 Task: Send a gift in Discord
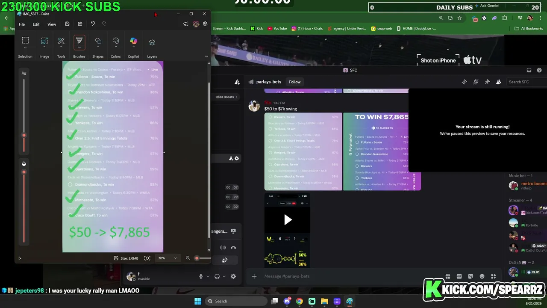point(447,276)
